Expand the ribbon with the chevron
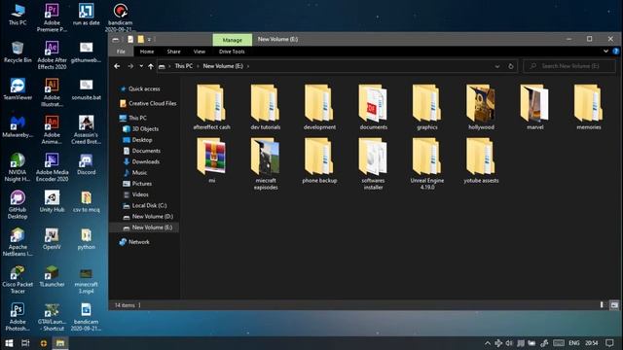This screenshot has height=350, width=623. (x=605, y=52)
